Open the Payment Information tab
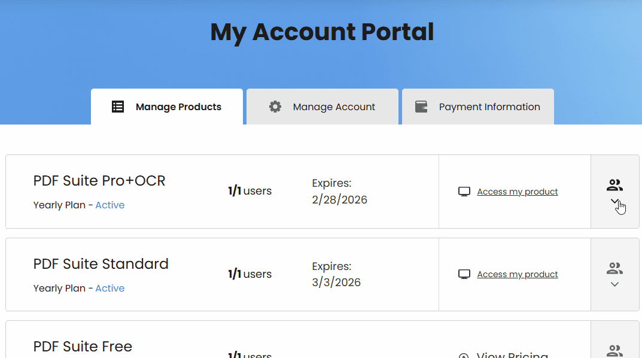The height and width of the screenshot is (358, 642). tap(478, 107)
